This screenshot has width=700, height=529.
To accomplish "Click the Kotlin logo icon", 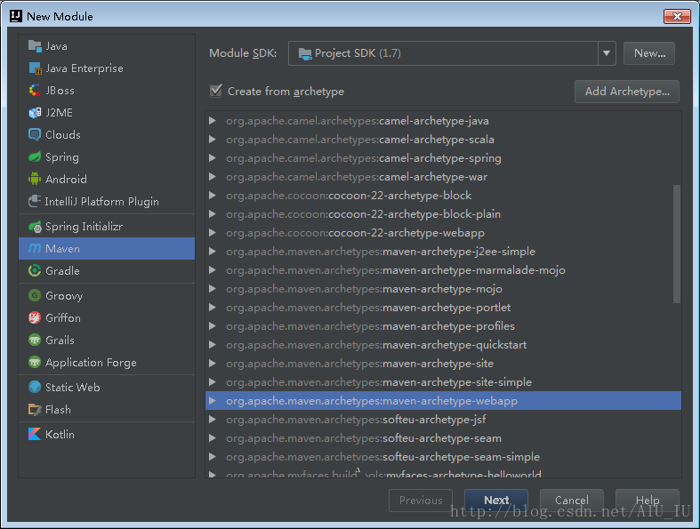I will (35, 434).
